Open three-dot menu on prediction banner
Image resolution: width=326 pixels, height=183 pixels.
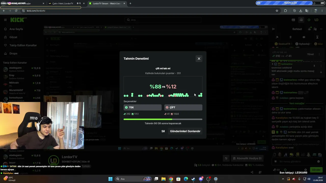[319, 54]
